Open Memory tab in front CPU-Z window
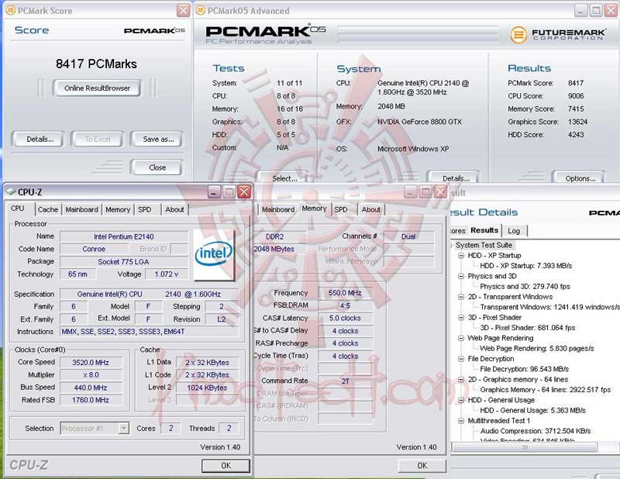 (118, 209)
